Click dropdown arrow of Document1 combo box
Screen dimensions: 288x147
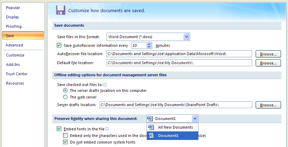(x=195, y=119)
